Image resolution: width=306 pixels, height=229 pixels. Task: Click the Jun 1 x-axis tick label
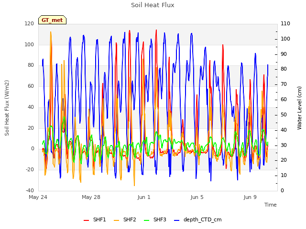coord(144,197)
